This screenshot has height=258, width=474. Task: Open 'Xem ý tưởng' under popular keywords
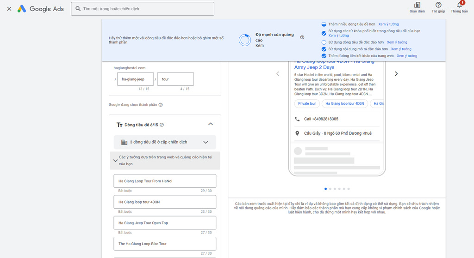(338, 36)
